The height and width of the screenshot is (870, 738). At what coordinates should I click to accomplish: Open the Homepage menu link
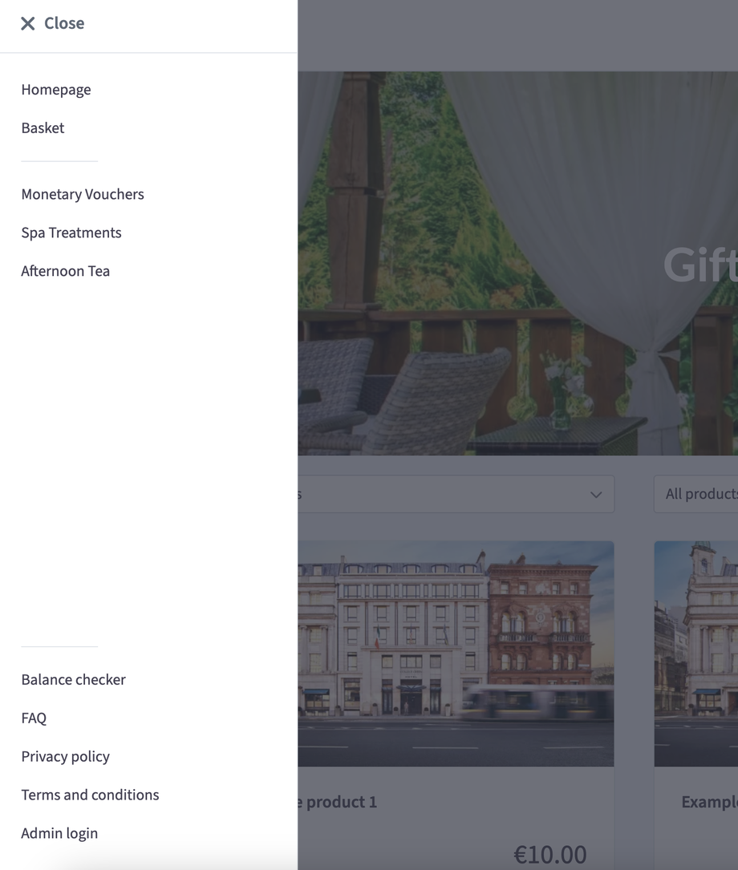coord(56,89)
